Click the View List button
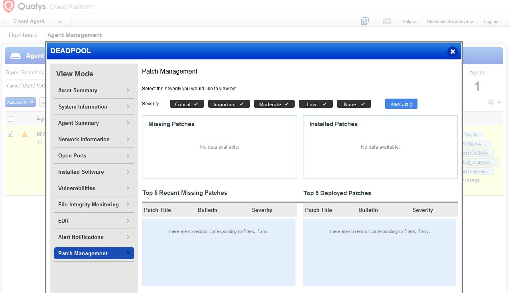510x293 pixels. point(401,104)
